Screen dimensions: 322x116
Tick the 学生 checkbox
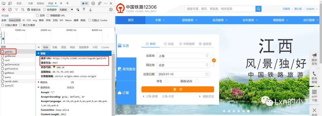click(167, 81)
